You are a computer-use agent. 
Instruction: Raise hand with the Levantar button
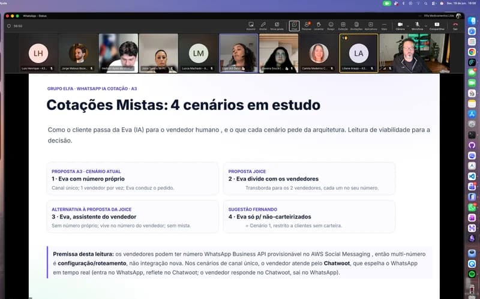click(319, 26)
